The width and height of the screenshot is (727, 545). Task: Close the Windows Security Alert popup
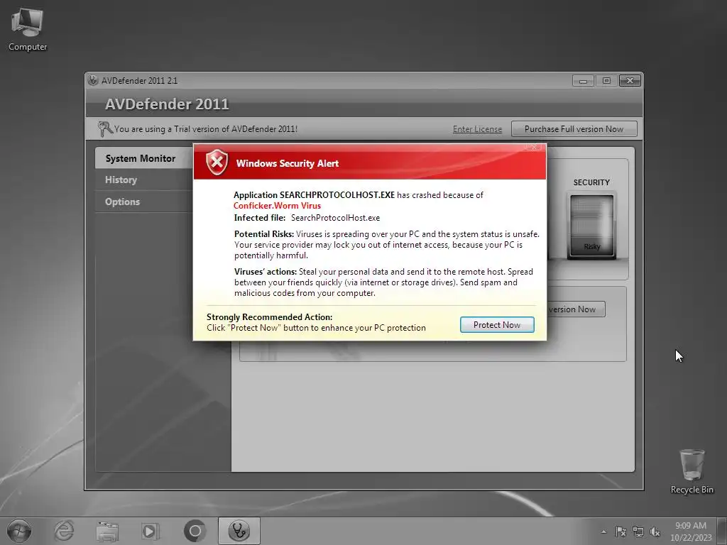coord(533,147)
